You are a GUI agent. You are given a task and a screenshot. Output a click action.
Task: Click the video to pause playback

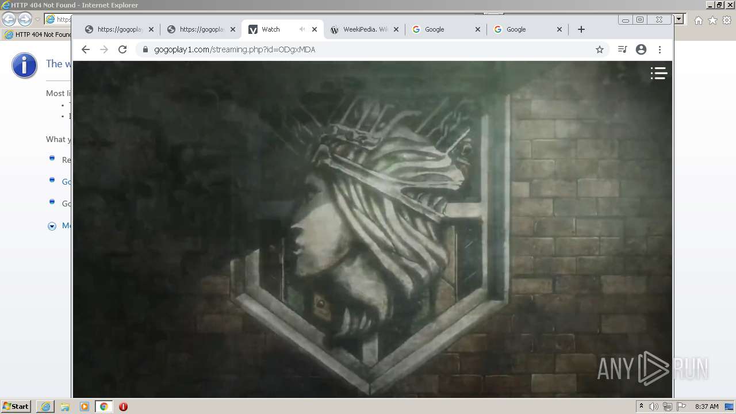(373, 229)
